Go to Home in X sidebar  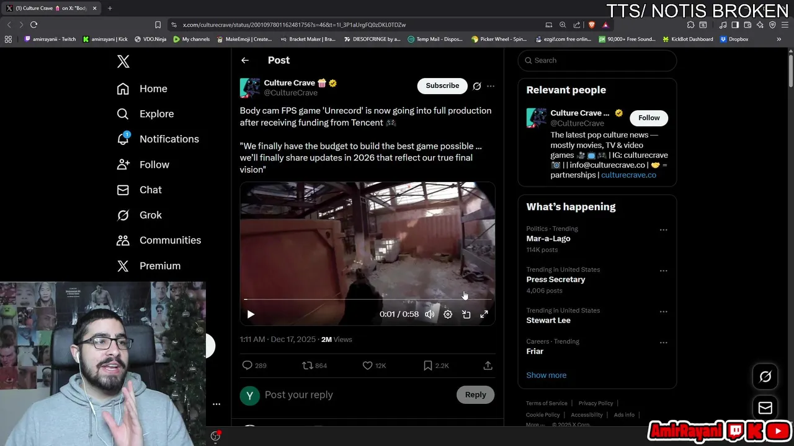tap(142, 89)
